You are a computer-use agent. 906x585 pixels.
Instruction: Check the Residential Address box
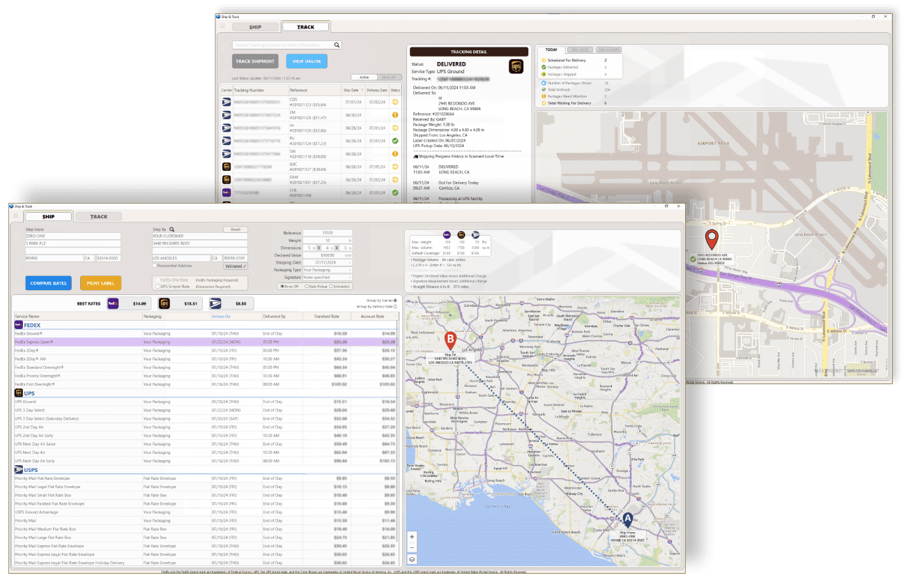(x=155, y=266)
